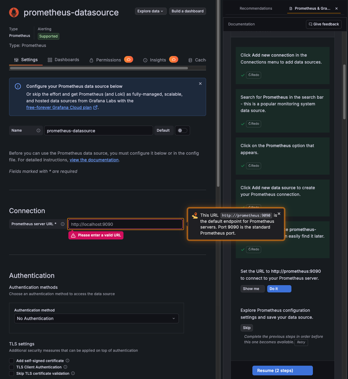Click the Grafana flame logo icon

(13, 12)
